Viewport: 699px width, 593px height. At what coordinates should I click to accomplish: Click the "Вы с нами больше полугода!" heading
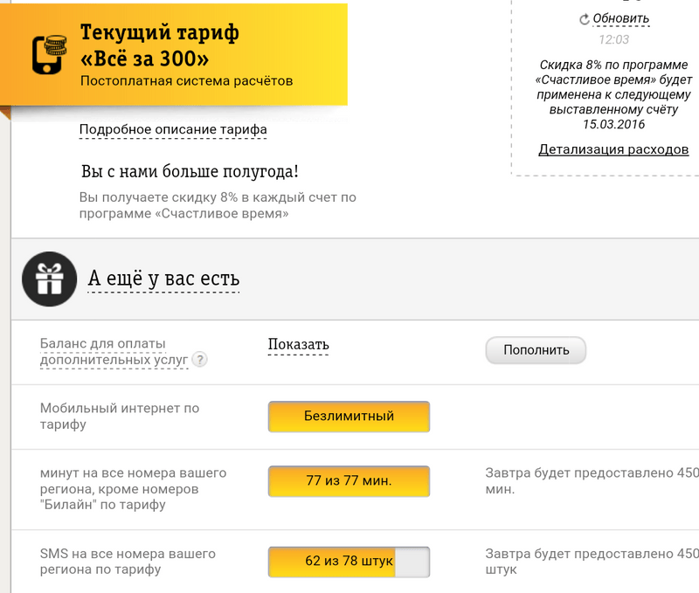pyautogui.click(x=190, y=171)
